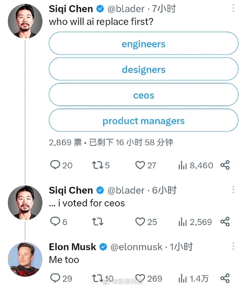Open more options menu on poll tweet
Viewport: 246px width, 287px height.
tap(233, 8)
